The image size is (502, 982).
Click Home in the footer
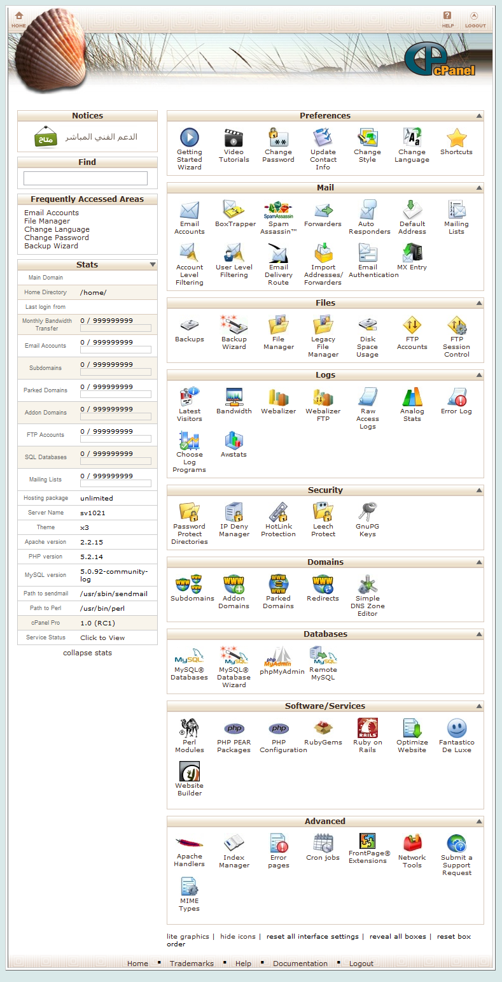pyautogui.click(x=137, y=964)
